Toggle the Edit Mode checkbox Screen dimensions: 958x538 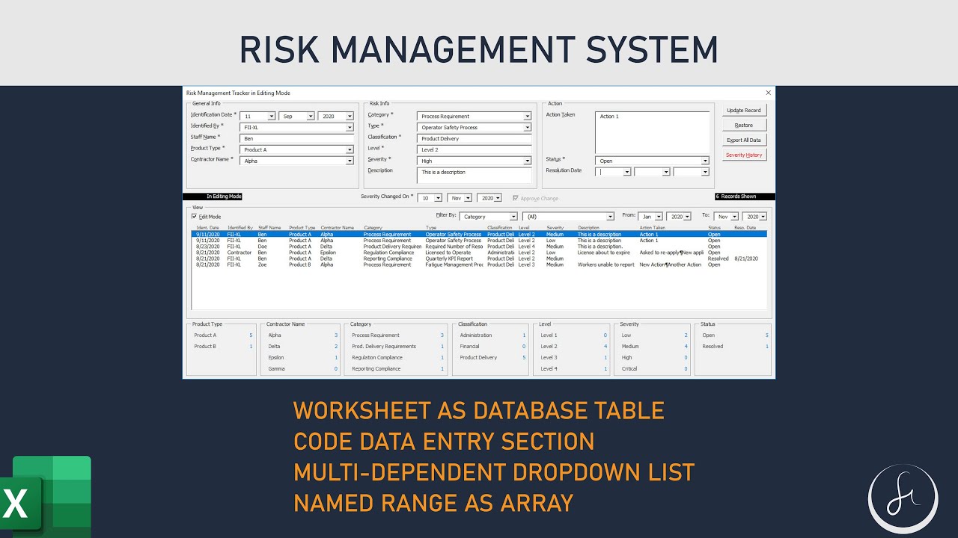(x=195, y=217)
